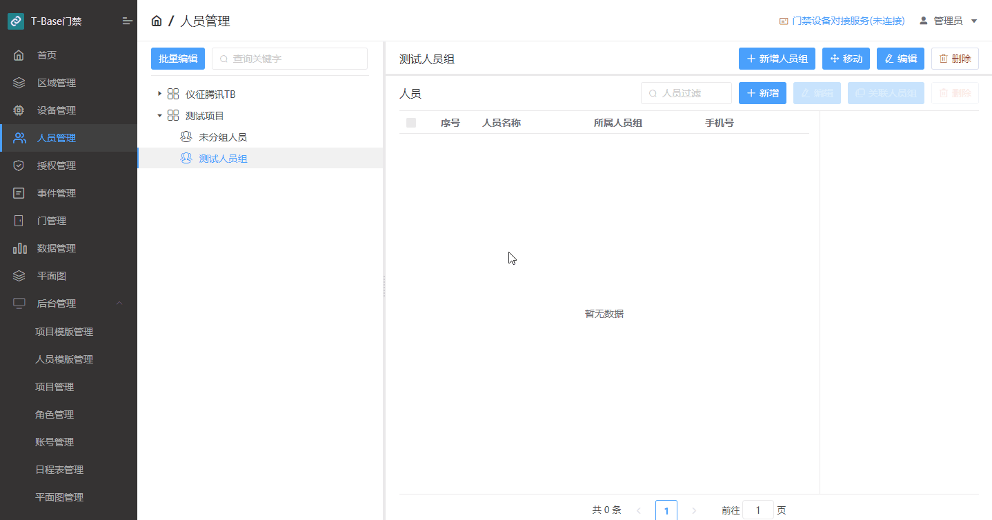Viewport: 992px width, 520px height.
Task: Click the 删除 button for 测试人员组
Action: [x=955, y=59]
